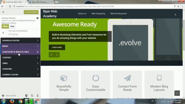The height and width of the screenshot is (104, 185).
Task: Click the Easy Customizable heading
Action: click(x=96, y=88)
